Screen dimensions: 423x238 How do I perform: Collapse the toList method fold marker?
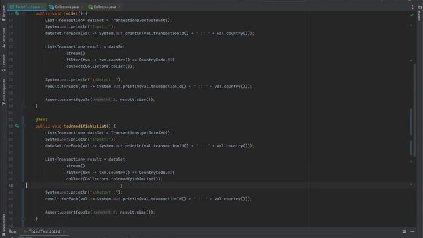click(24, 13)
